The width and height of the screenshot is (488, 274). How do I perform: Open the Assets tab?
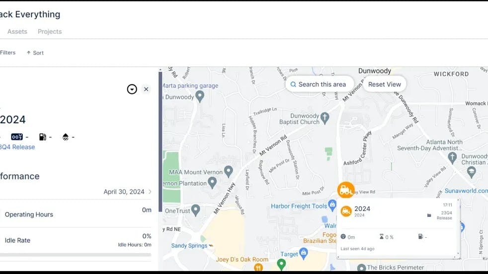(17, 31)
